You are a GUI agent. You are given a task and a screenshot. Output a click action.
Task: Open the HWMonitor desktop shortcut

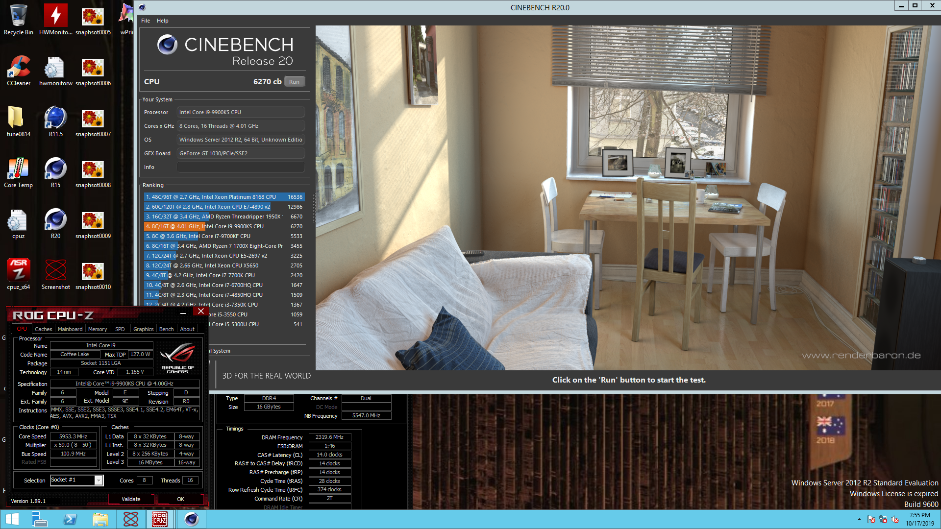pyautogui.click(x=55, y=20)
